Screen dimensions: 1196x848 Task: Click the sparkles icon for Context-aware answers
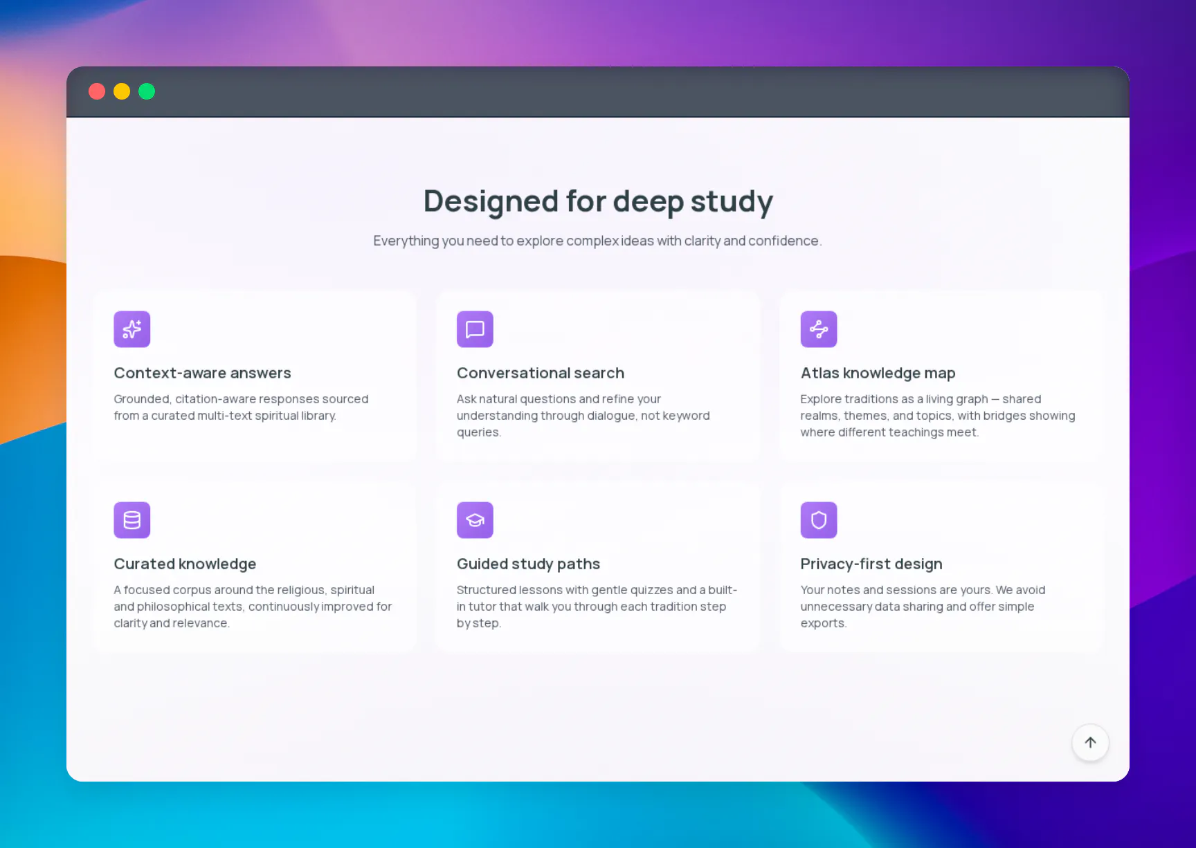click(132, 329)
